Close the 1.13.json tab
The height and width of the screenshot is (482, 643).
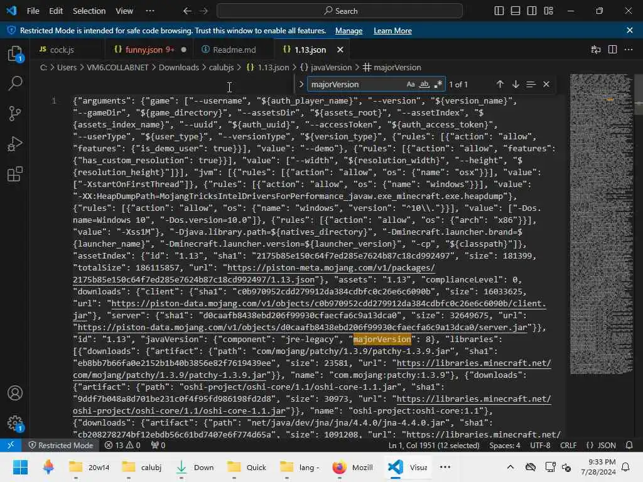(x=340, y=50)
